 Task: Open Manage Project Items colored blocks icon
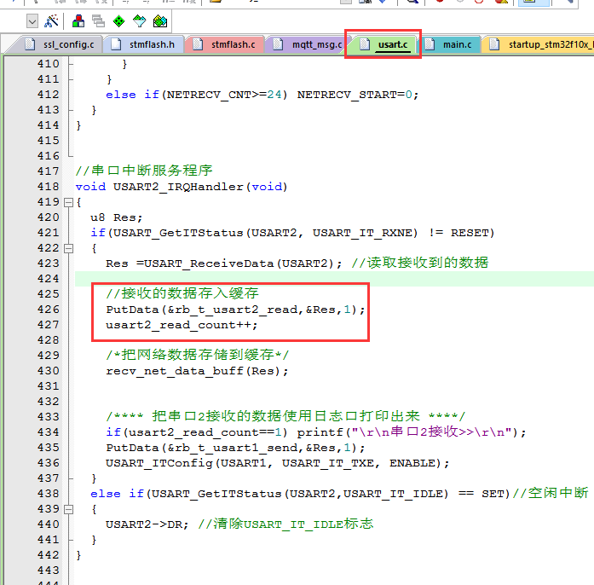78,21
